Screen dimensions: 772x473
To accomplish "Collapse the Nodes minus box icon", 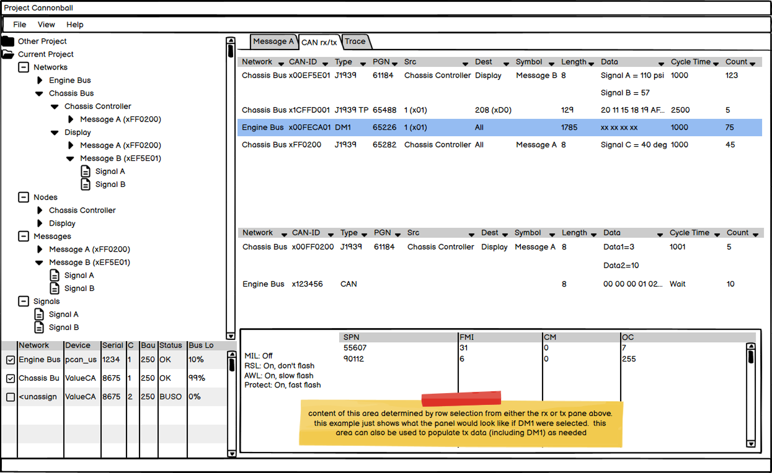I will pos(24,197).
